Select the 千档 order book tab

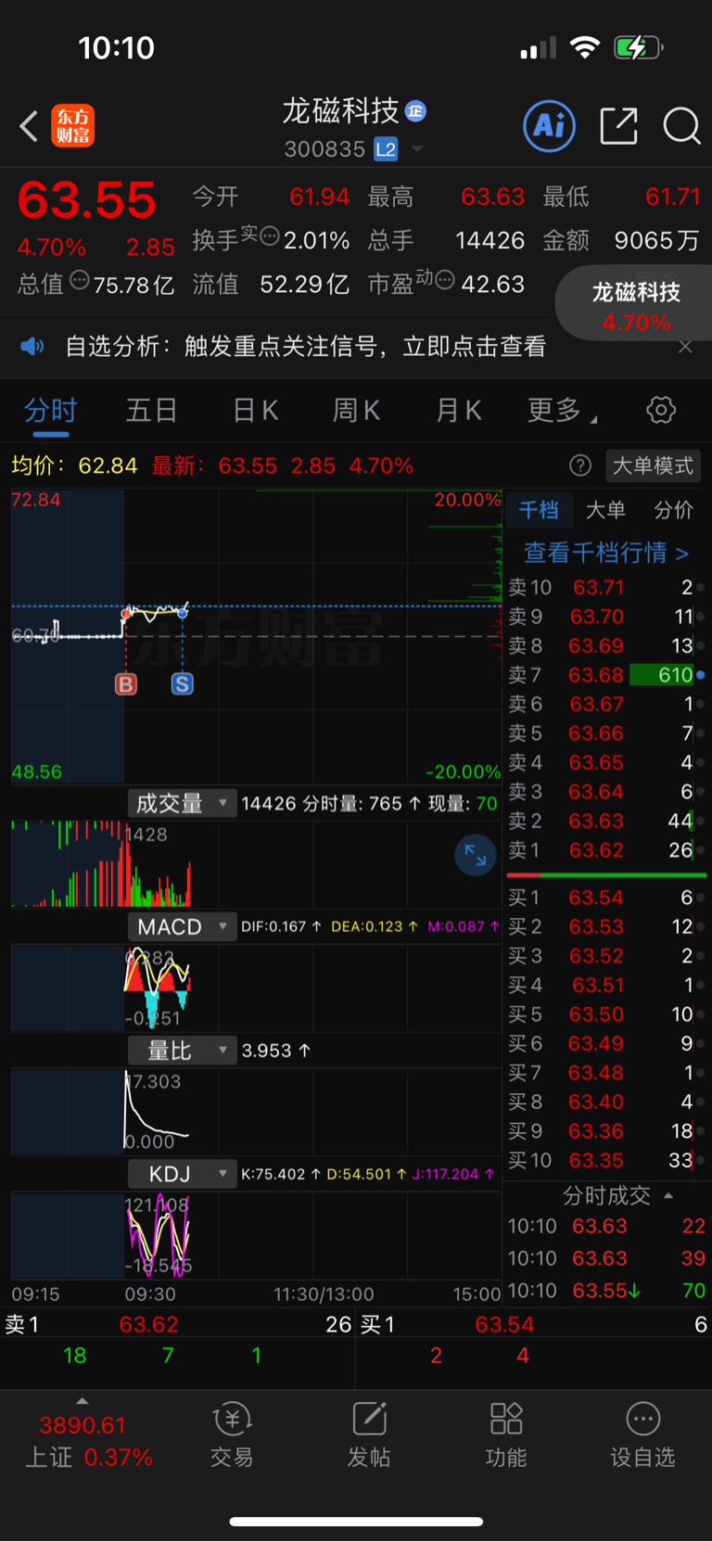(538, 510)
